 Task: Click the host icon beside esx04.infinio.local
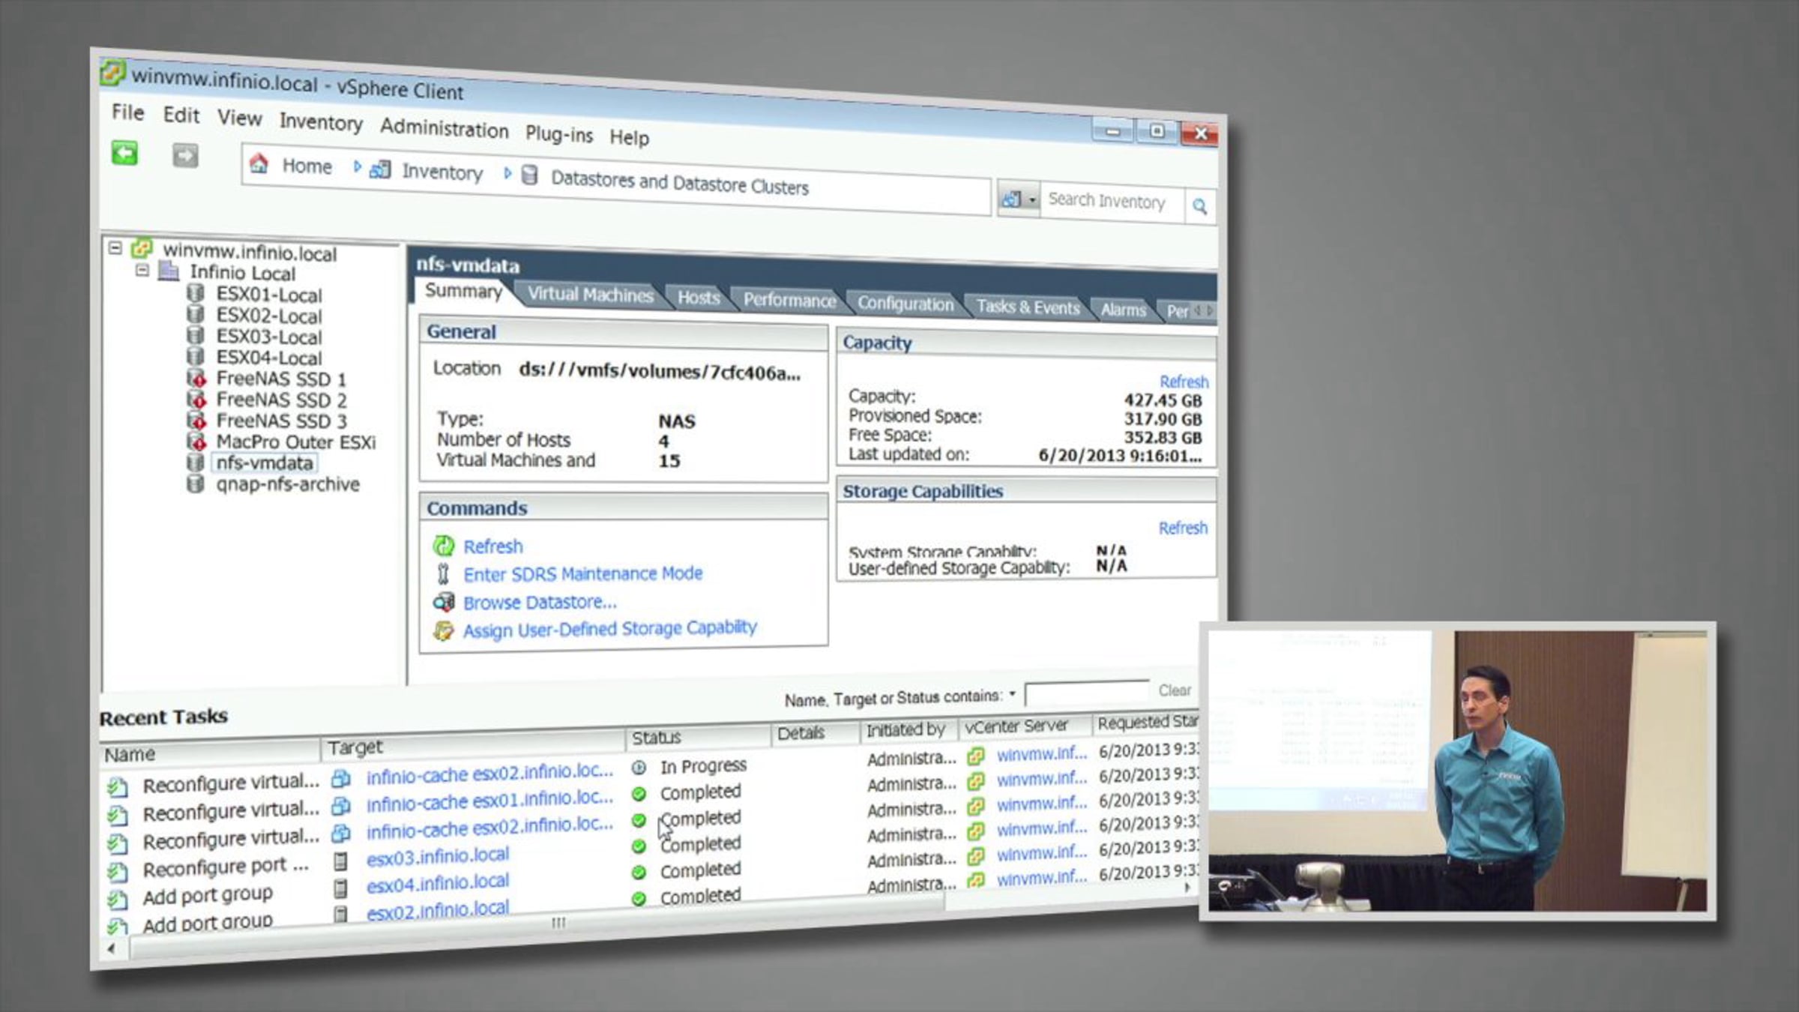340,888
